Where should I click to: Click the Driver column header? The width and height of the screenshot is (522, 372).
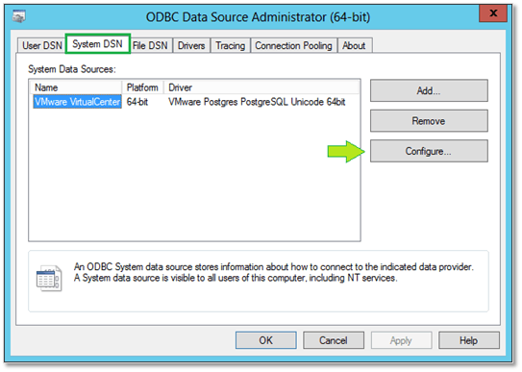(261, 87)
